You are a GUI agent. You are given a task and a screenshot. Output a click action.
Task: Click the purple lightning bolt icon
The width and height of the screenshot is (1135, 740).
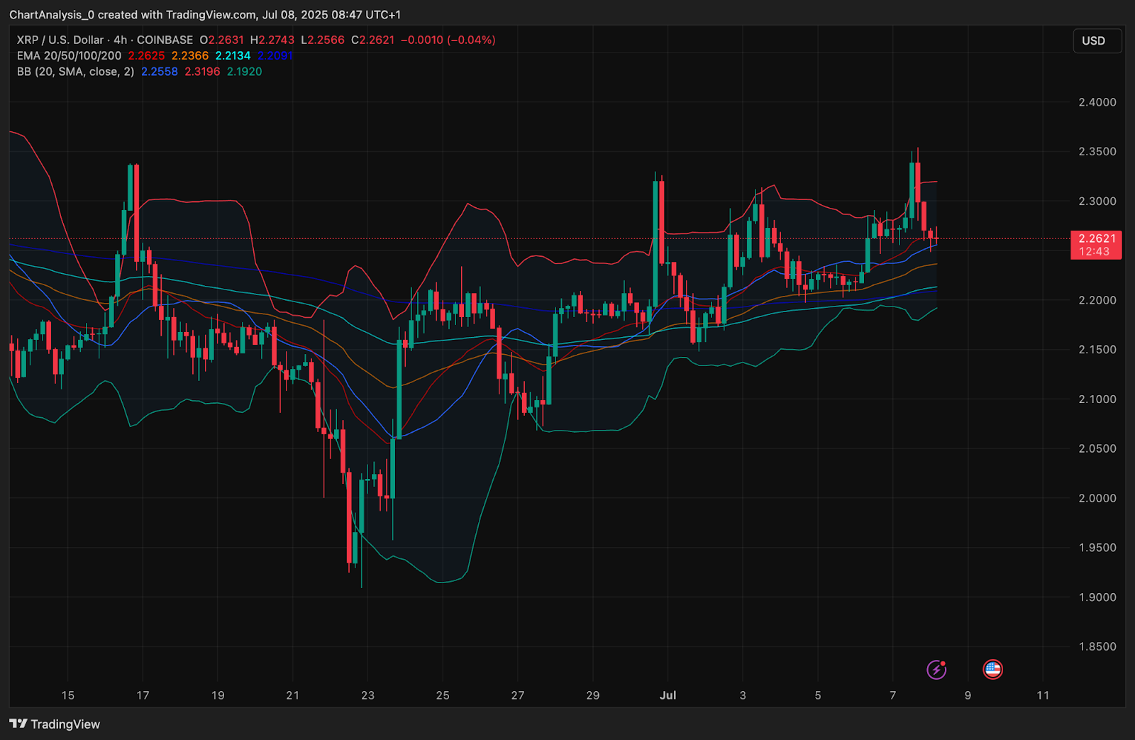click(x=936, y=669)
